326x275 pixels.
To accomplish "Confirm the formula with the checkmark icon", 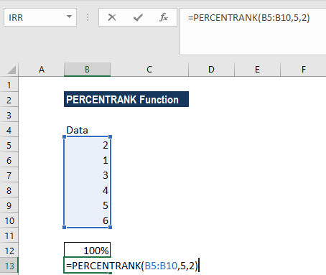I will tap(138, 17).
